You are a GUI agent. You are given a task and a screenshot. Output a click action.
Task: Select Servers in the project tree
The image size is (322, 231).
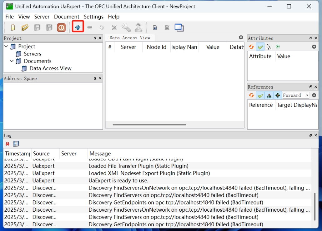coord(33,54)
